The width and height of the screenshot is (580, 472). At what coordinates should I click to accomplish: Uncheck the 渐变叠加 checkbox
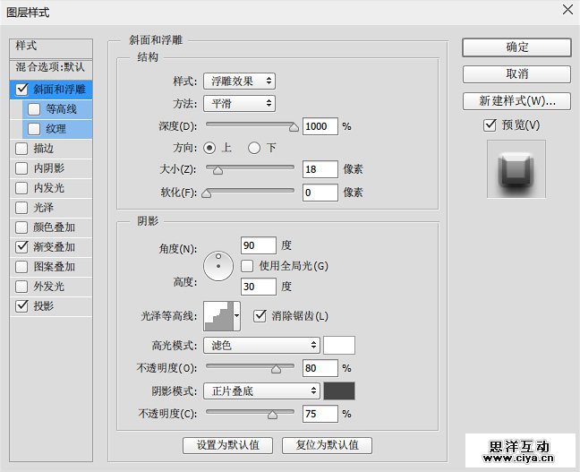click(21, 247)
